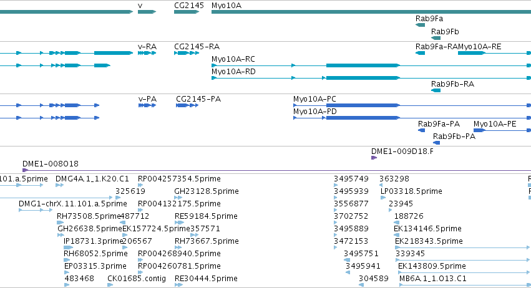Select the DME1-008018 feature label
The height and width of the screenshot is (288, 531).
51,164
